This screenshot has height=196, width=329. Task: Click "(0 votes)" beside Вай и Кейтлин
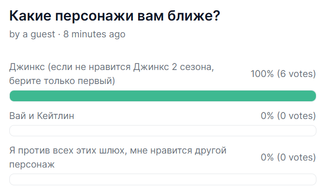[296, 116]
